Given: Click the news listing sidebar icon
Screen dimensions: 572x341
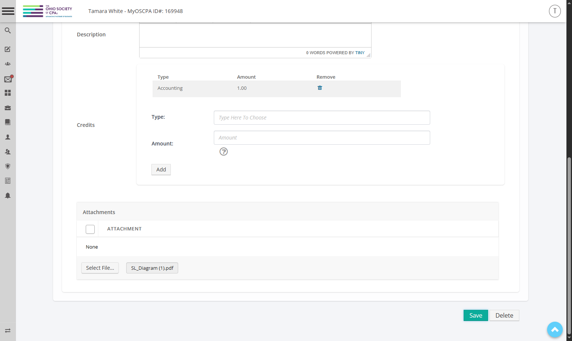Looking at the screenshot, I should (7, 181).
